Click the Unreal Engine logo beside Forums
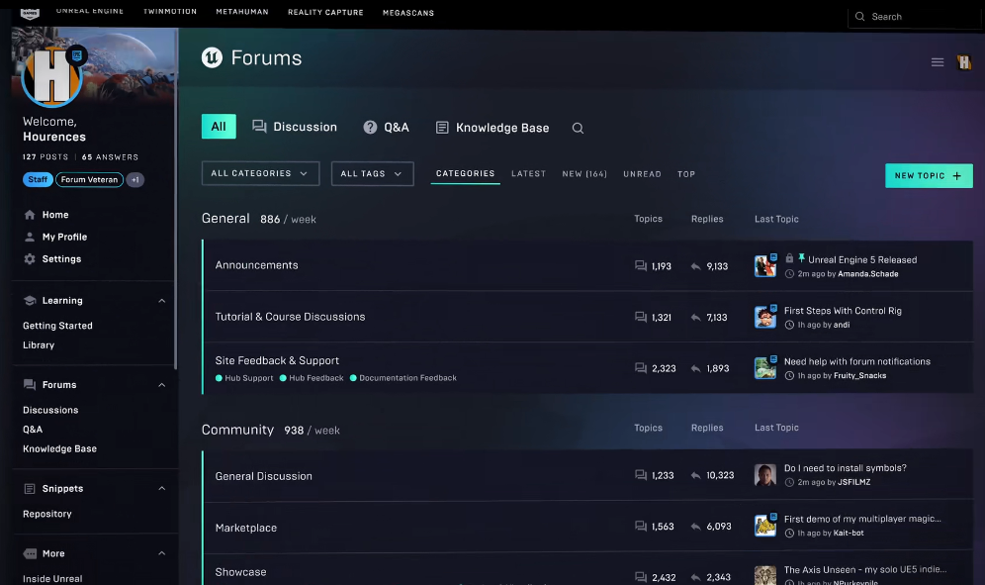The height and width of the screenshot is (585, 985). pos(212,57)
